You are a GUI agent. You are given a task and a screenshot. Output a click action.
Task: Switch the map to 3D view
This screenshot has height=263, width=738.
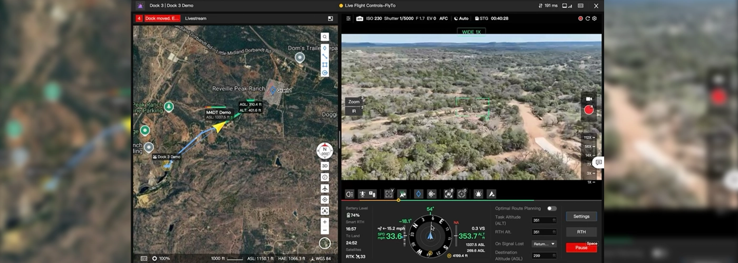coord(325,166)
